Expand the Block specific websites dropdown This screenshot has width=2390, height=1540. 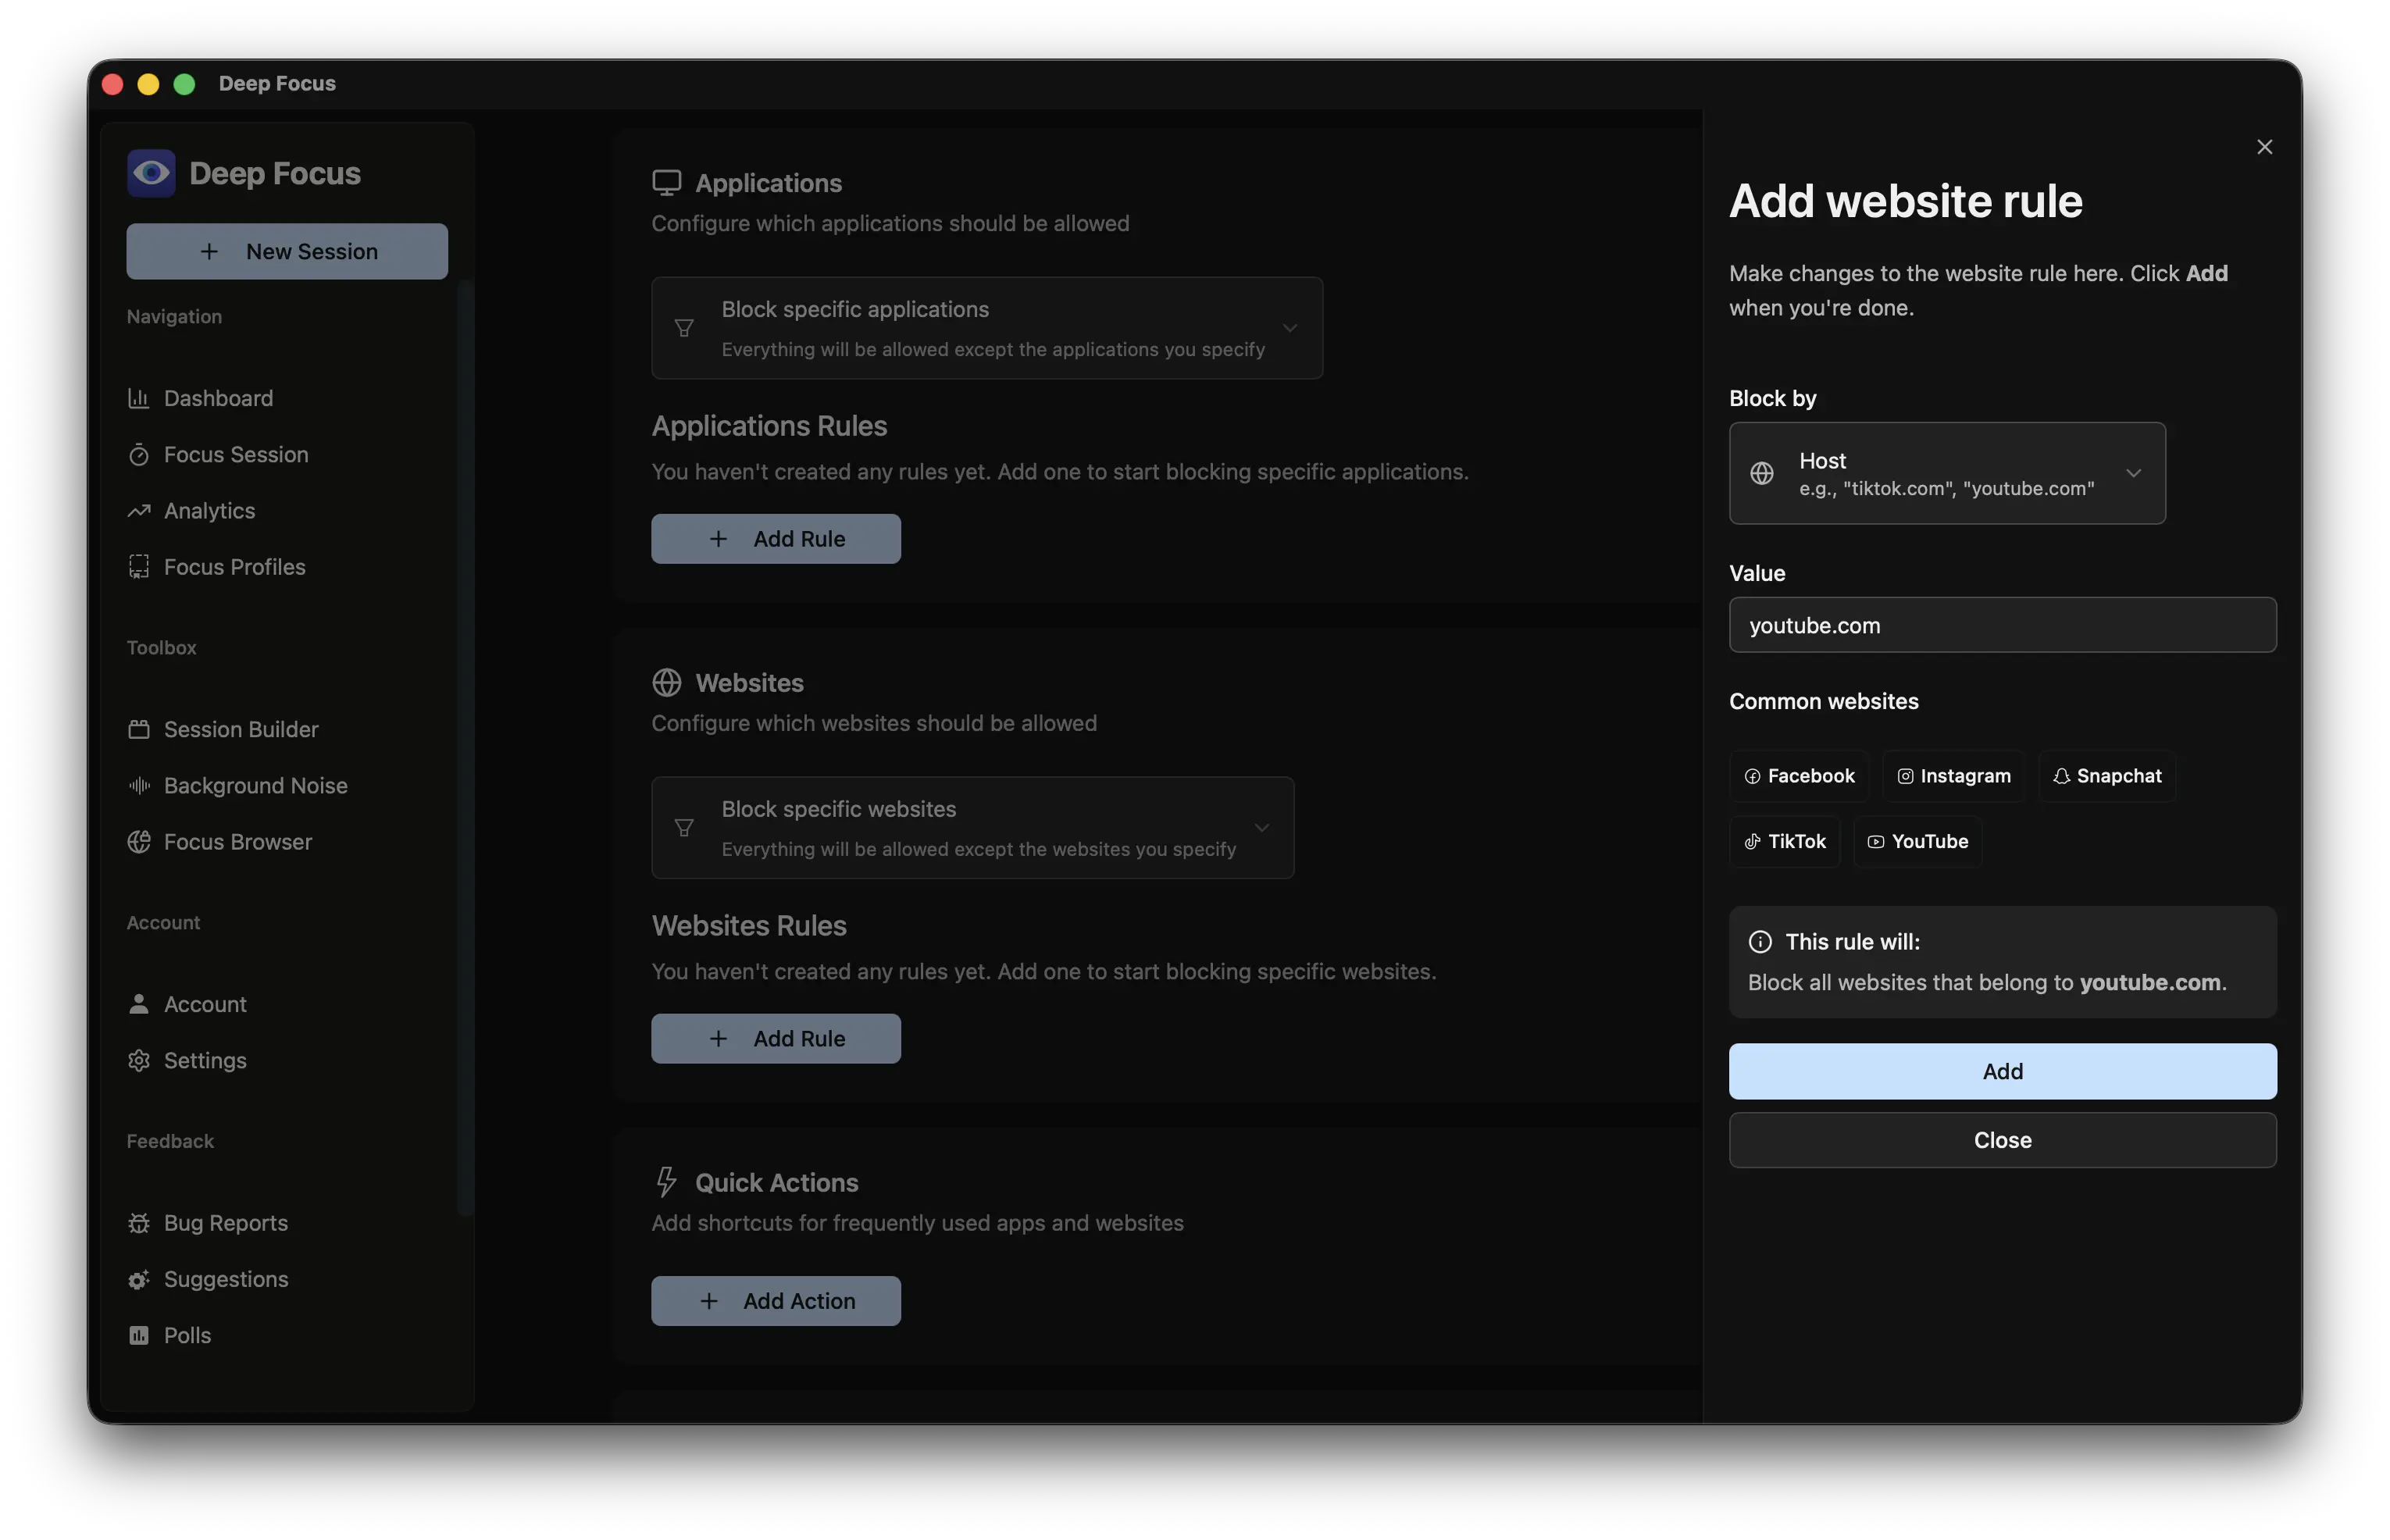point(972,828)
